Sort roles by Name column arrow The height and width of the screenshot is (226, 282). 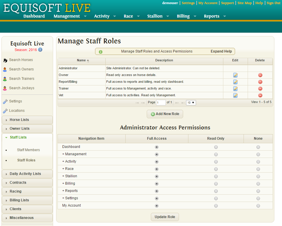(x=88, y=61)
